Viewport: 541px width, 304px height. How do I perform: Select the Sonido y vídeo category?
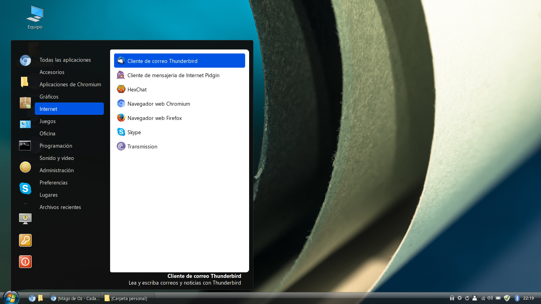[69, 158]
